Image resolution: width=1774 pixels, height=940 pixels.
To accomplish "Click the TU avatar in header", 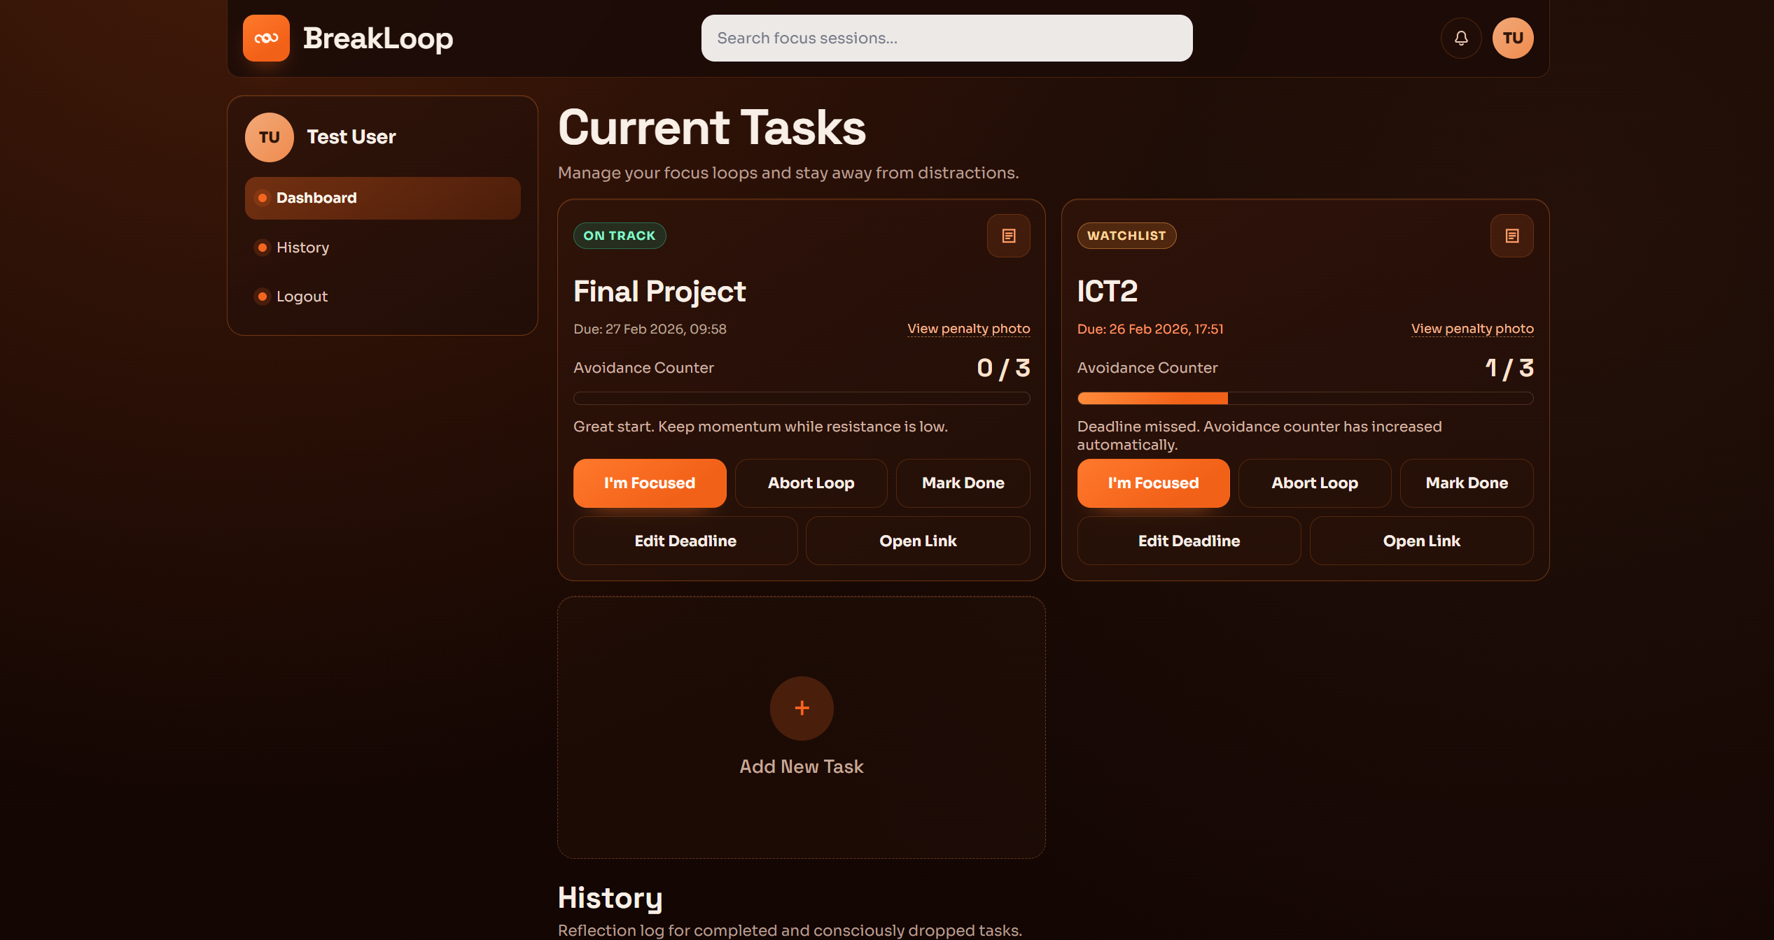I will pyautogui.click(x=1512, y=38).
